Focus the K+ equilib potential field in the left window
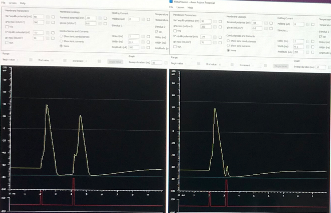The height and width of the screenshot is (213, 331). pos(39,32)
